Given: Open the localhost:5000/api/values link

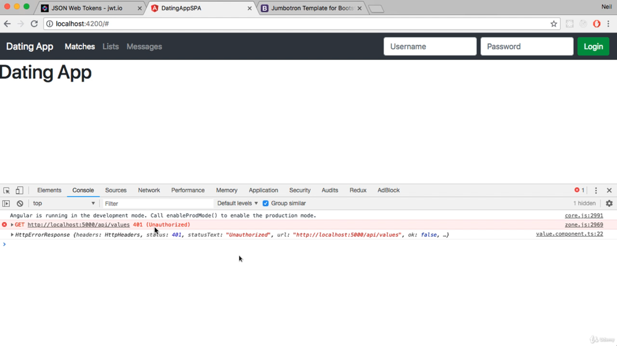Looking at the screenshot, I should tap(78, 224).
